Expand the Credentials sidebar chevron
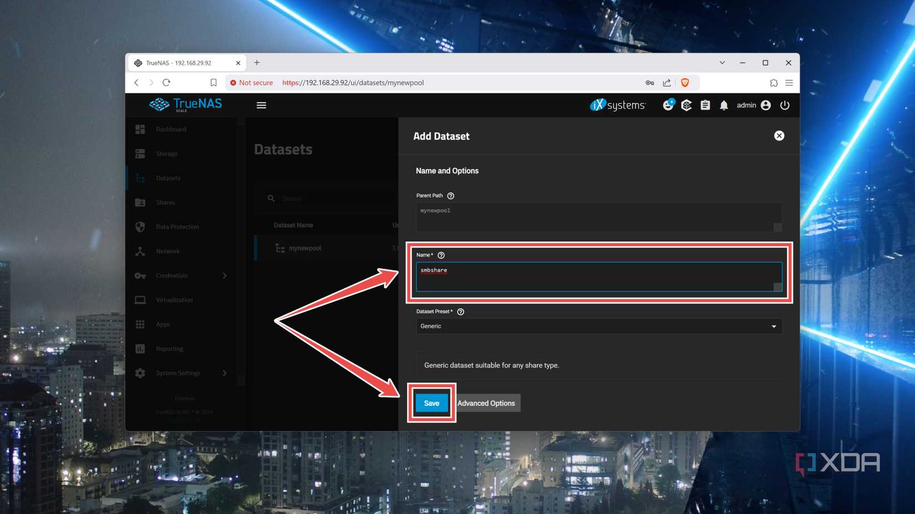The height and width of the screenshot is (514, 915). tap(225, 275)
